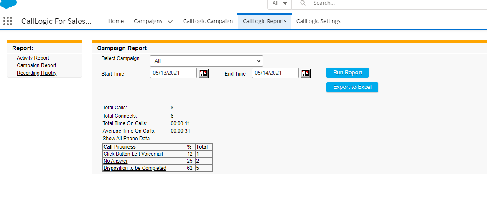Click the 25 percent cell

click(x=190, y=161)
